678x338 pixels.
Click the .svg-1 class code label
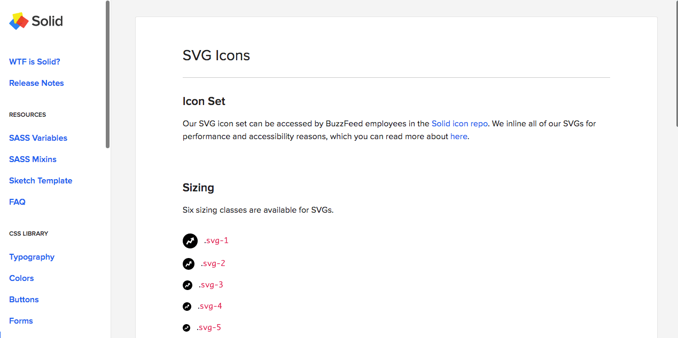coord(216,240)
